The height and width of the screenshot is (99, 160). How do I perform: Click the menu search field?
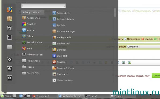point(43,6)
